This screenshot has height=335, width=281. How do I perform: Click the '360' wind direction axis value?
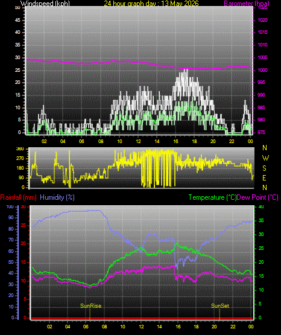20,149
